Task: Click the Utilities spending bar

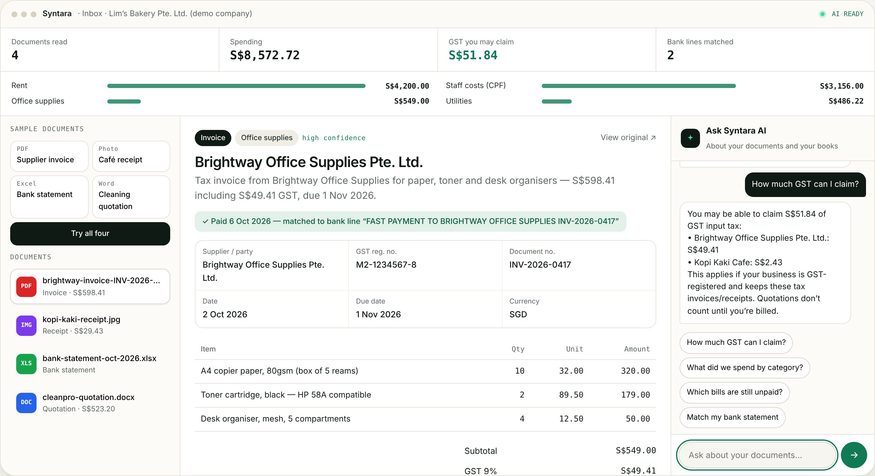Action: pos(556,101)
